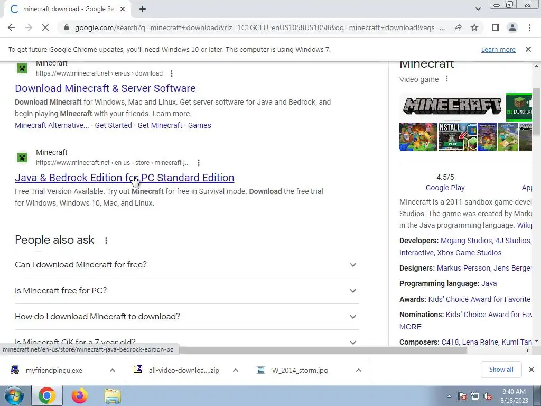This screenshot has width=541, height=406.
Task: Click Show all downloads button
Action: point(501,370)
